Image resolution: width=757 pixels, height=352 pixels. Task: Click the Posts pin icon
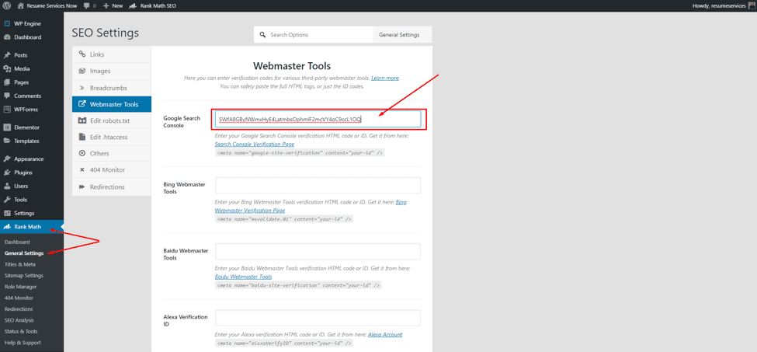tap(7, 55)
